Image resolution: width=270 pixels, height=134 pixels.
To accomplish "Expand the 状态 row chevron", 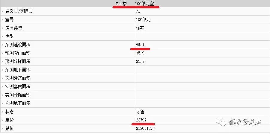I will pos(2,112).
